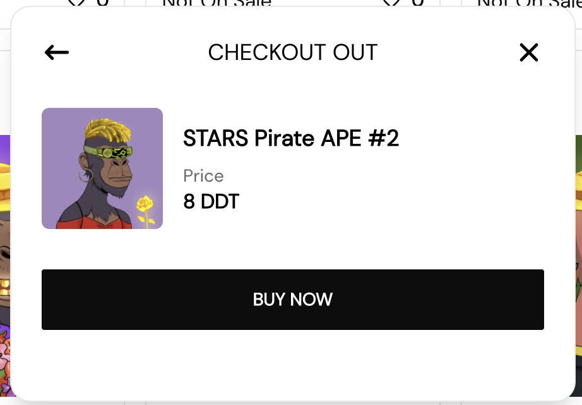Click the yellow rose in the NFT image

click(146, 205)
